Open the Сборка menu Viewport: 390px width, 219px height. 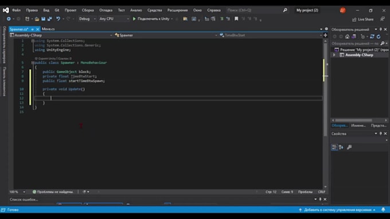[x=88, y=10]
